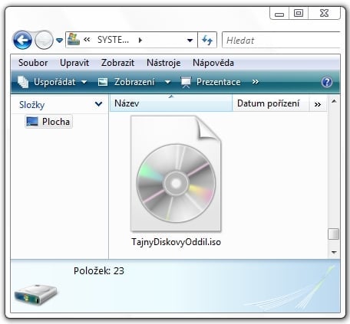Open the Soubor menu
This screenshot has height=324, width=350.
[x=33, y=63]
